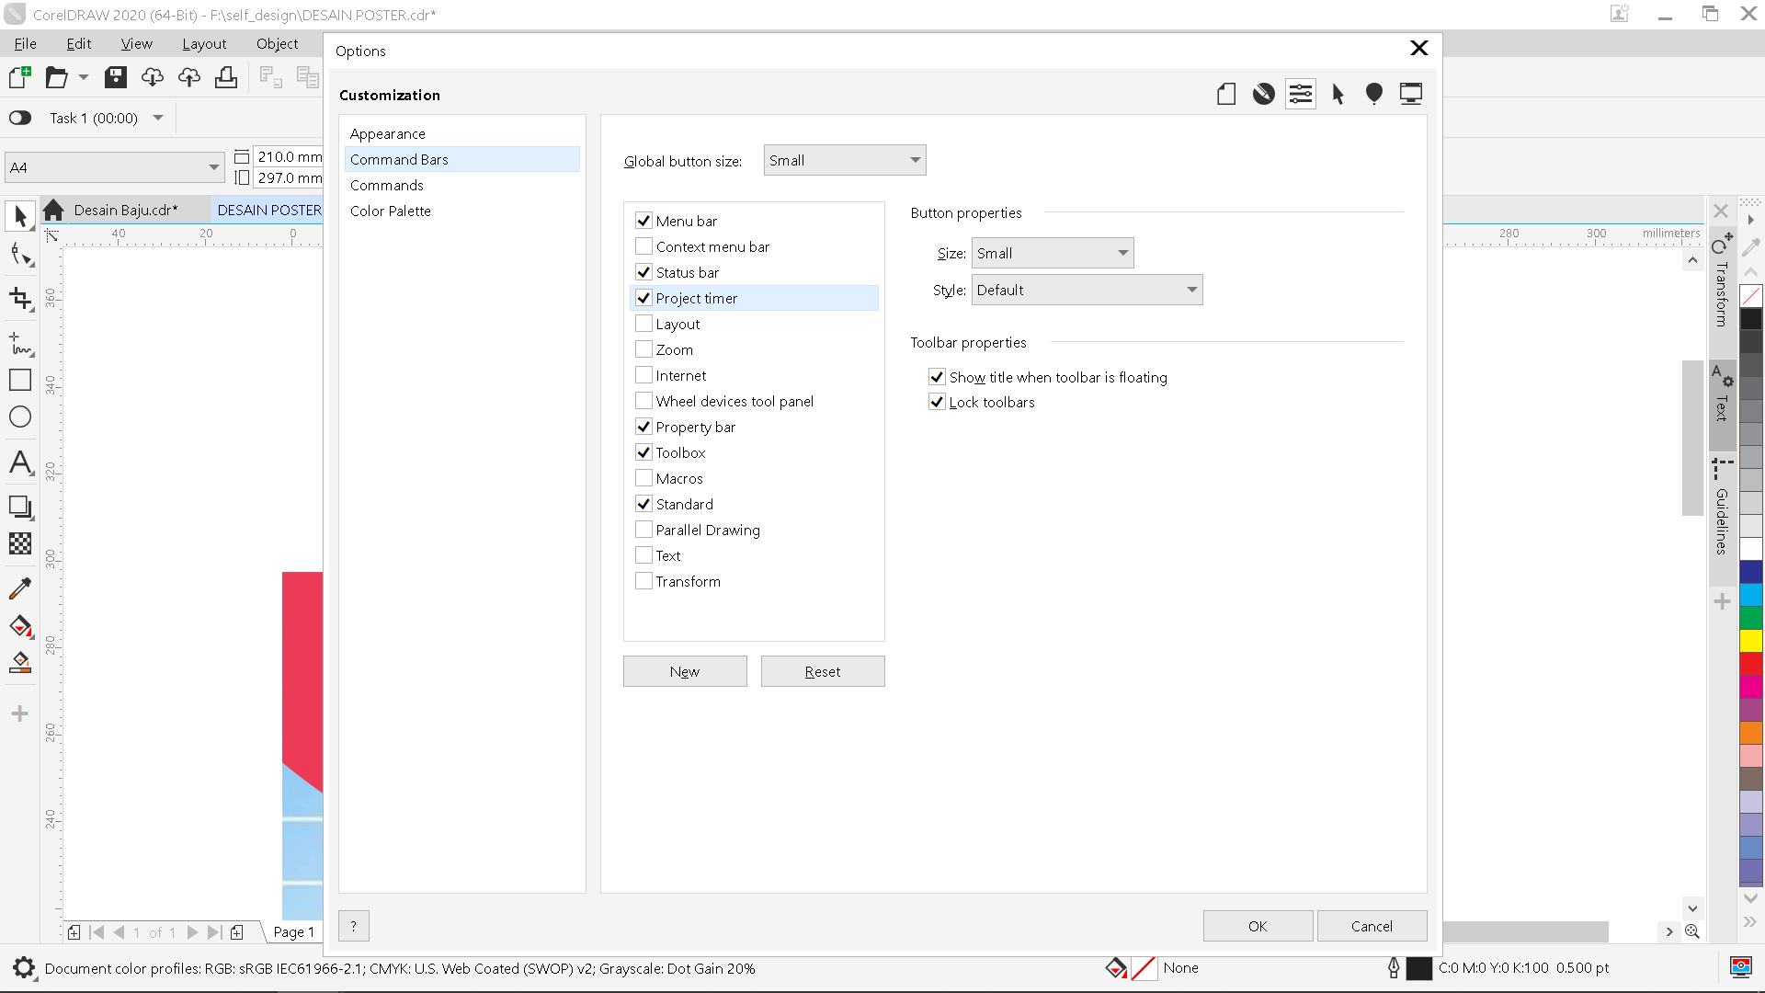The height and width of the screenshot is (993, 1765).
Task: Select the Pick tool in the toolbox
Action: pos(20,214)
